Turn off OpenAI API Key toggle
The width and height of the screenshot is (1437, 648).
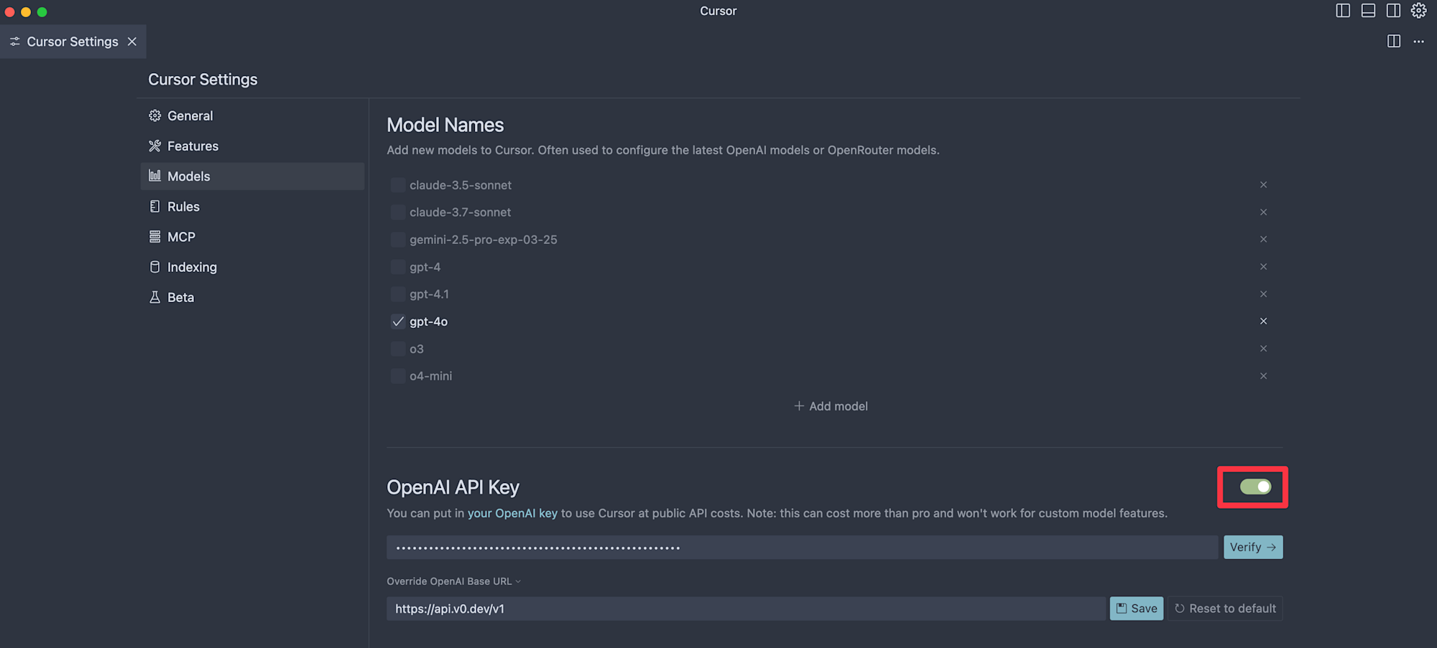tap(1255, 487)
